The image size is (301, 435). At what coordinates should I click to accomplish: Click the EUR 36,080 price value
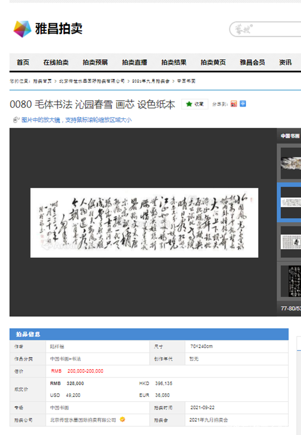pos(154,395)
